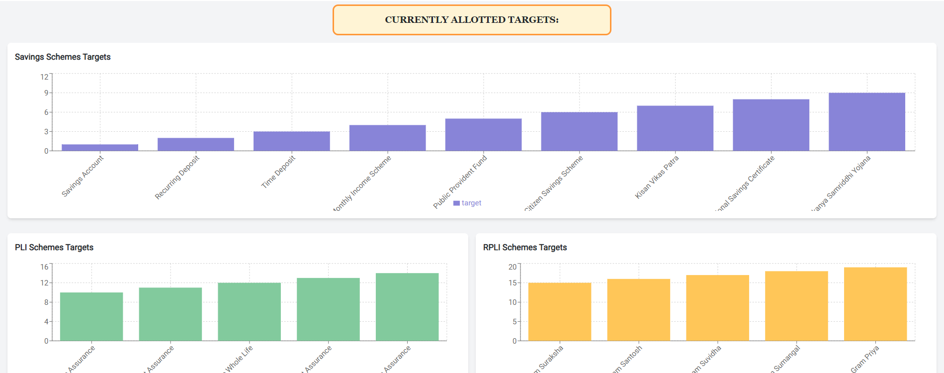Click the 'Whole Life' axis label
The height and width of the screenshot is (373, 944).
pos(239,359)
